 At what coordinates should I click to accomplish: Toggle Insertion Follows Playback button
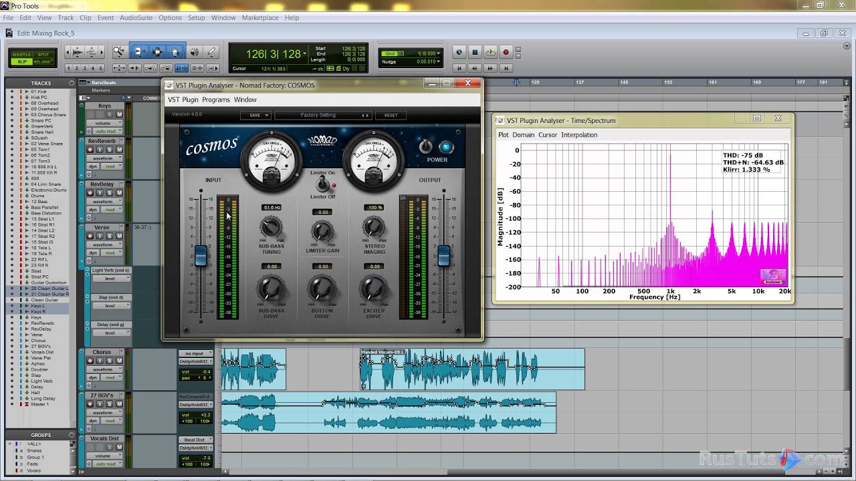(213, 68)
